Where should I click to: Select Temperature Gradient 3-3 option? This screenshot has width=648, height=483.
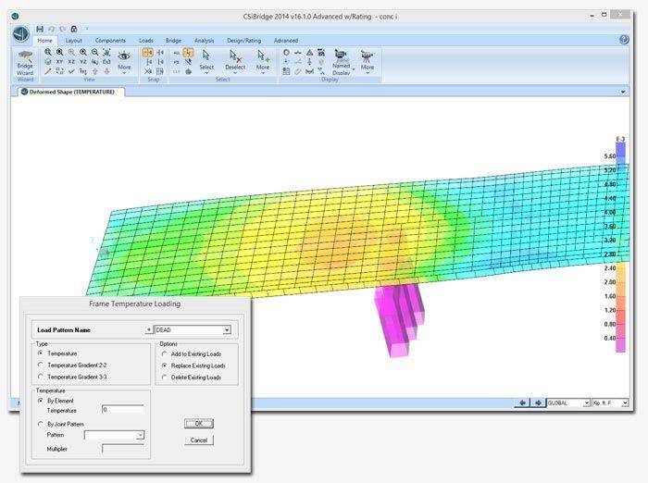41,377
